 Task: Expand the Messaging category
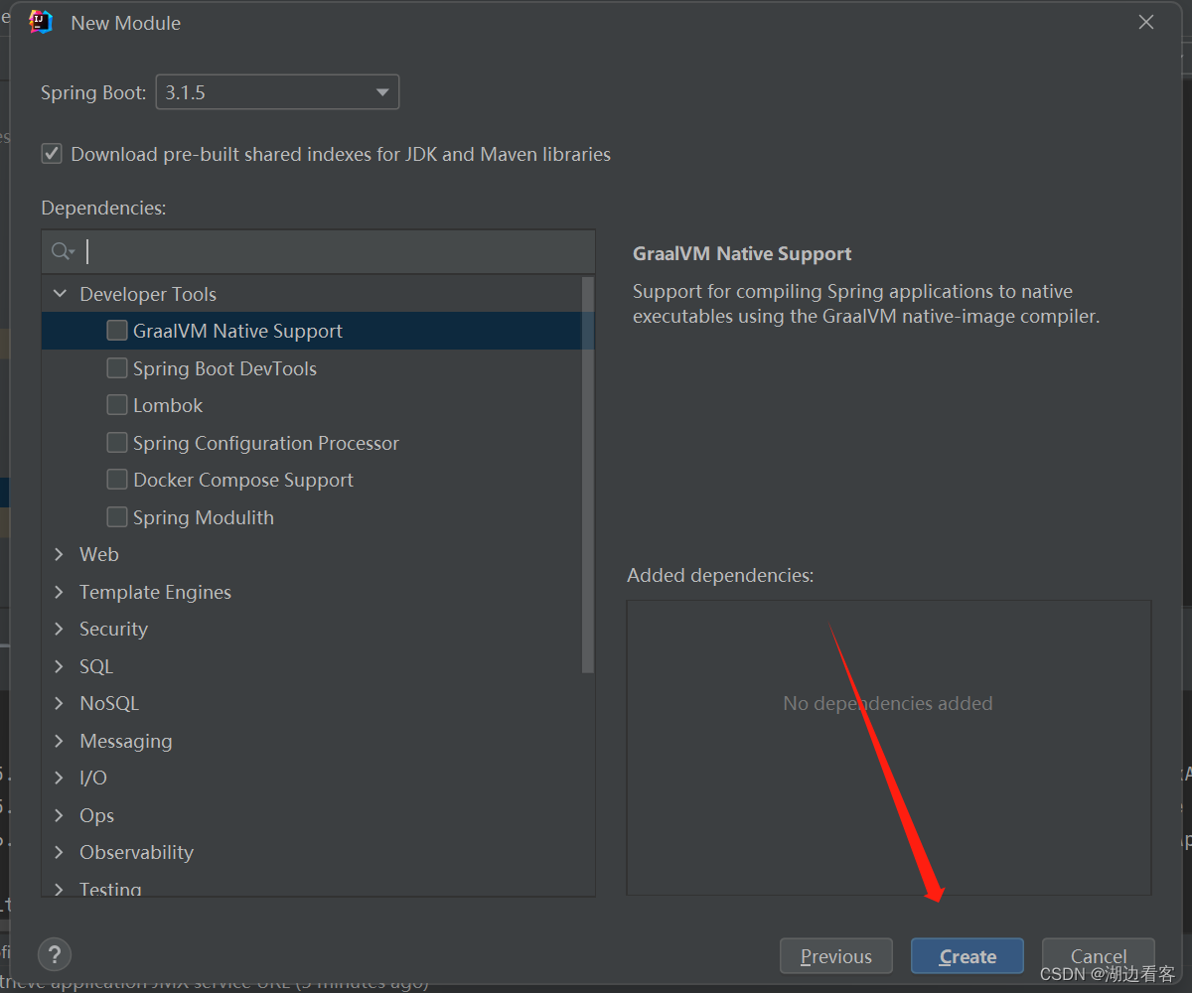click(x=60, y=741)
